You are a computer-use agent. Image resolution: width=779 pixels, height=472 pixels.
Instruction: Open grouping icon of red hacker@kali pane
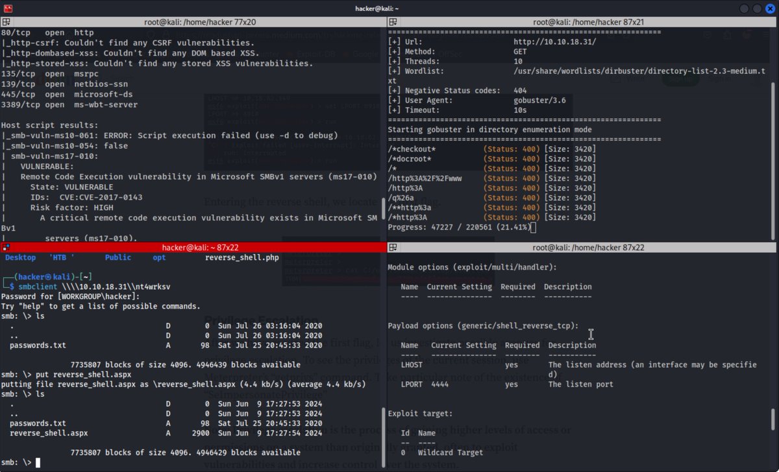tap(5, 248)
